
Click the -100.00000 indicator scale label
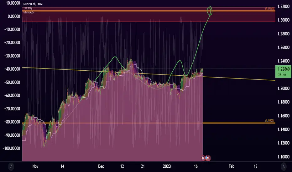coord(11,148)
